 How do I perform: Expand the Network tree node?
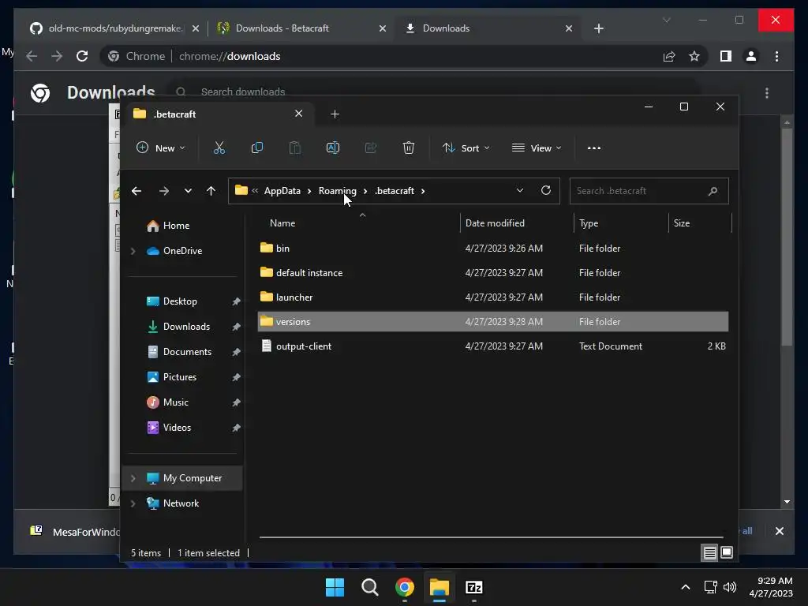133,503
